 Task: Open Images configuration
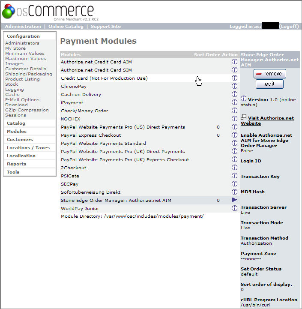(x=14, y=64)
